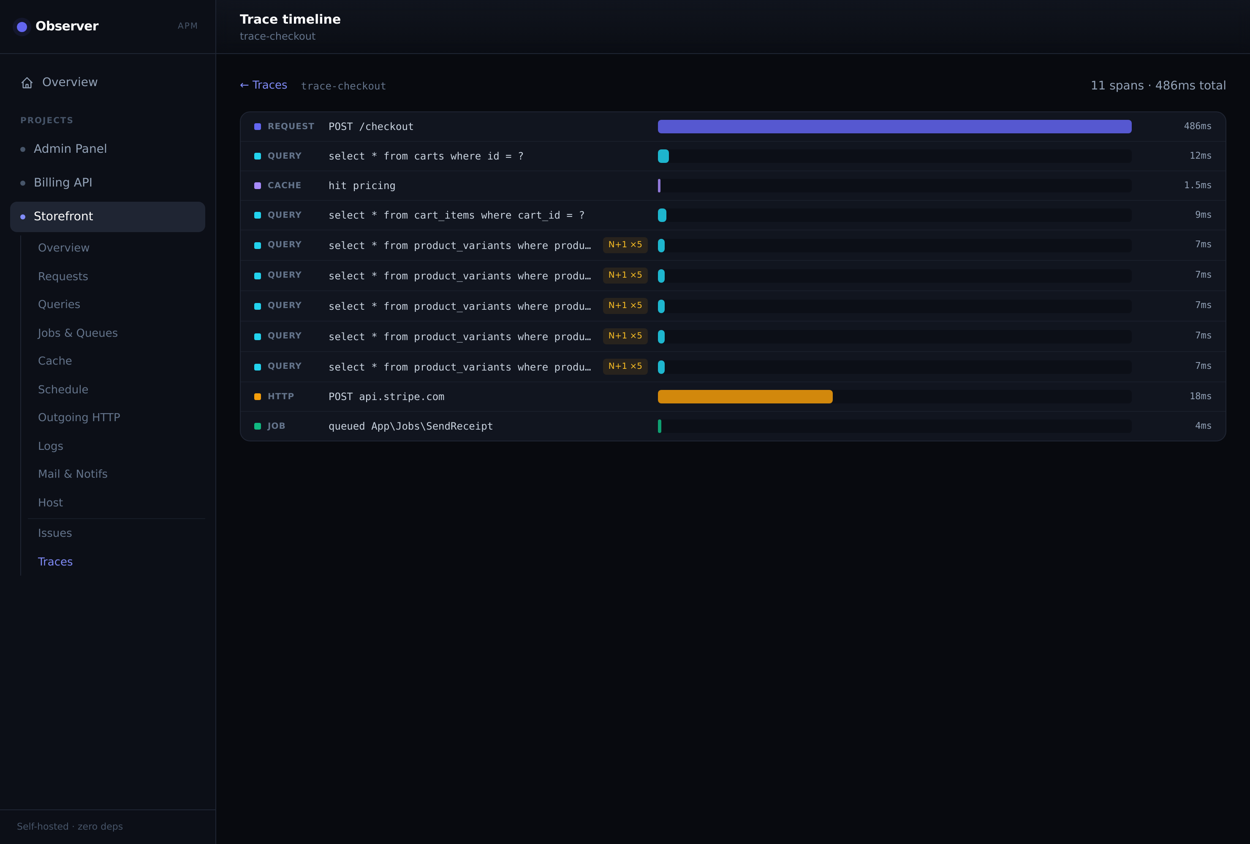This screenshot has height=844, width=1250.
Task: Click the JOB span green marker
Action: tap(258, 426)
